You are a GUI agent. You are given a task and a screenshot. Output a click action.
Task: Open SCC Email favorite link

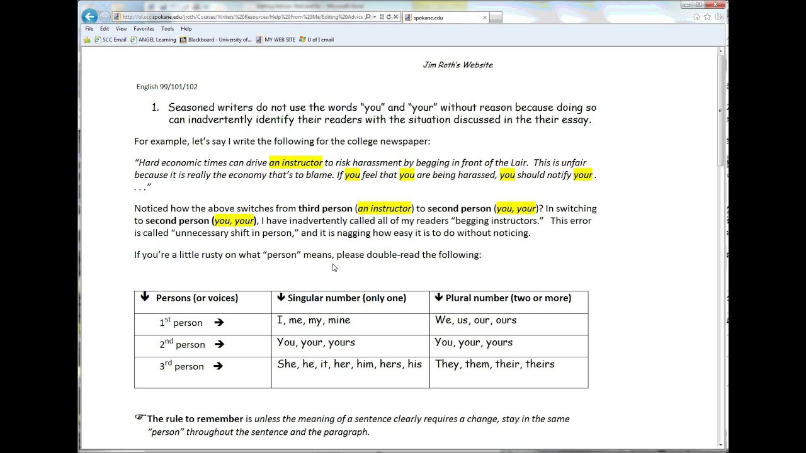pos(110,40)
